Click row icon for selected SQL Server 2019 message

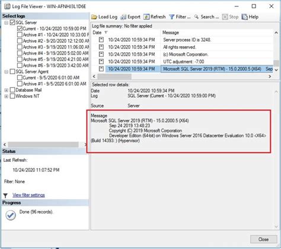(101, 69)
